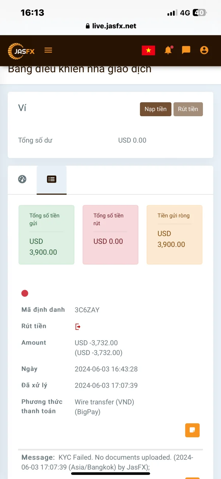Tap the Tổng số tiền gửi green card
221x479 pixels.
[x=46, y=235]
